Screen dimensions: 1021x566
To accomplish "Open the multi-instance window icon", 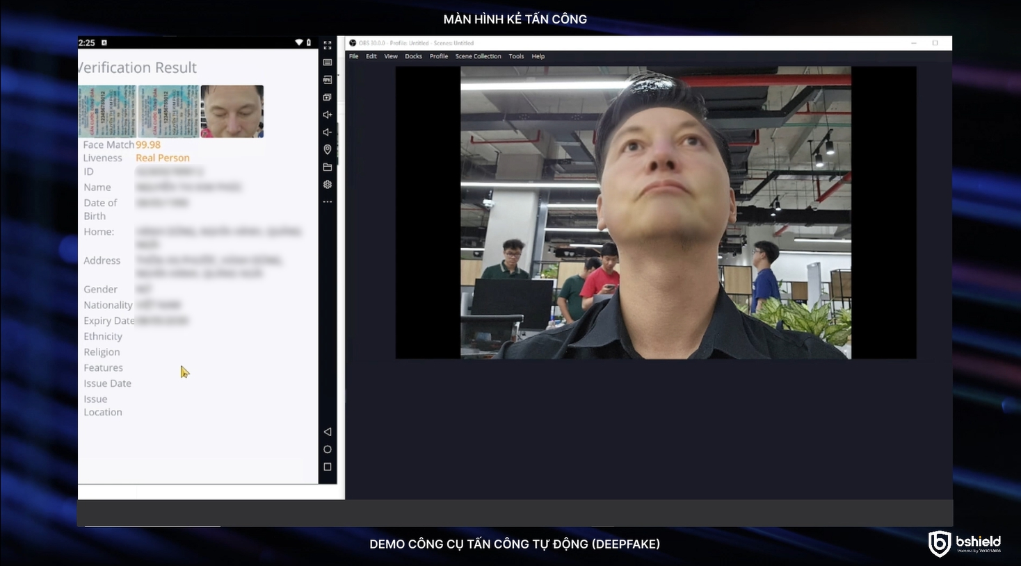I will click(x=328, y=97).
